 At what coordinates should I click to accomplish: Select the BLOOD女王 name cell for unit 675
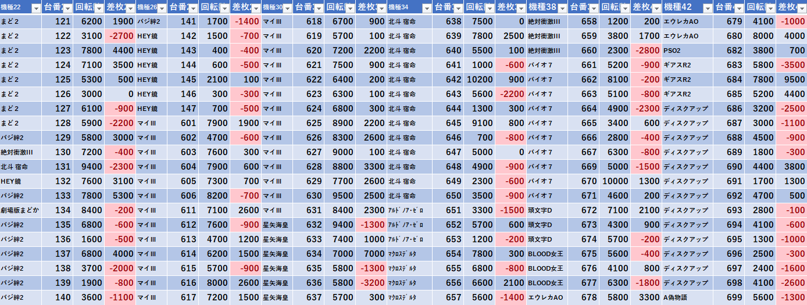click(548, 254)
